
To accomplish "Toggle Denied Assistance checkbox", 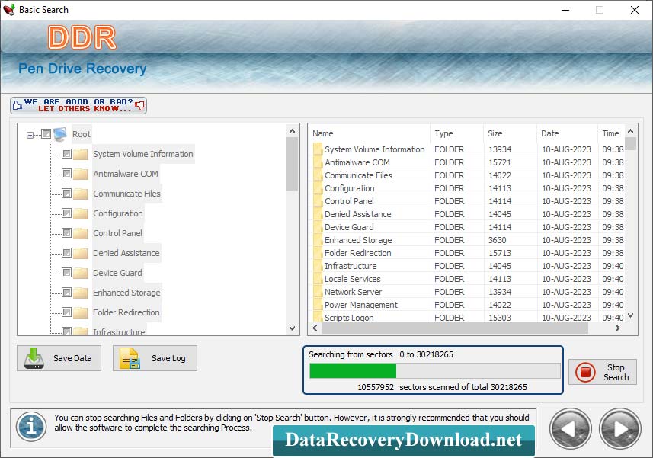I will pos(66,253).
